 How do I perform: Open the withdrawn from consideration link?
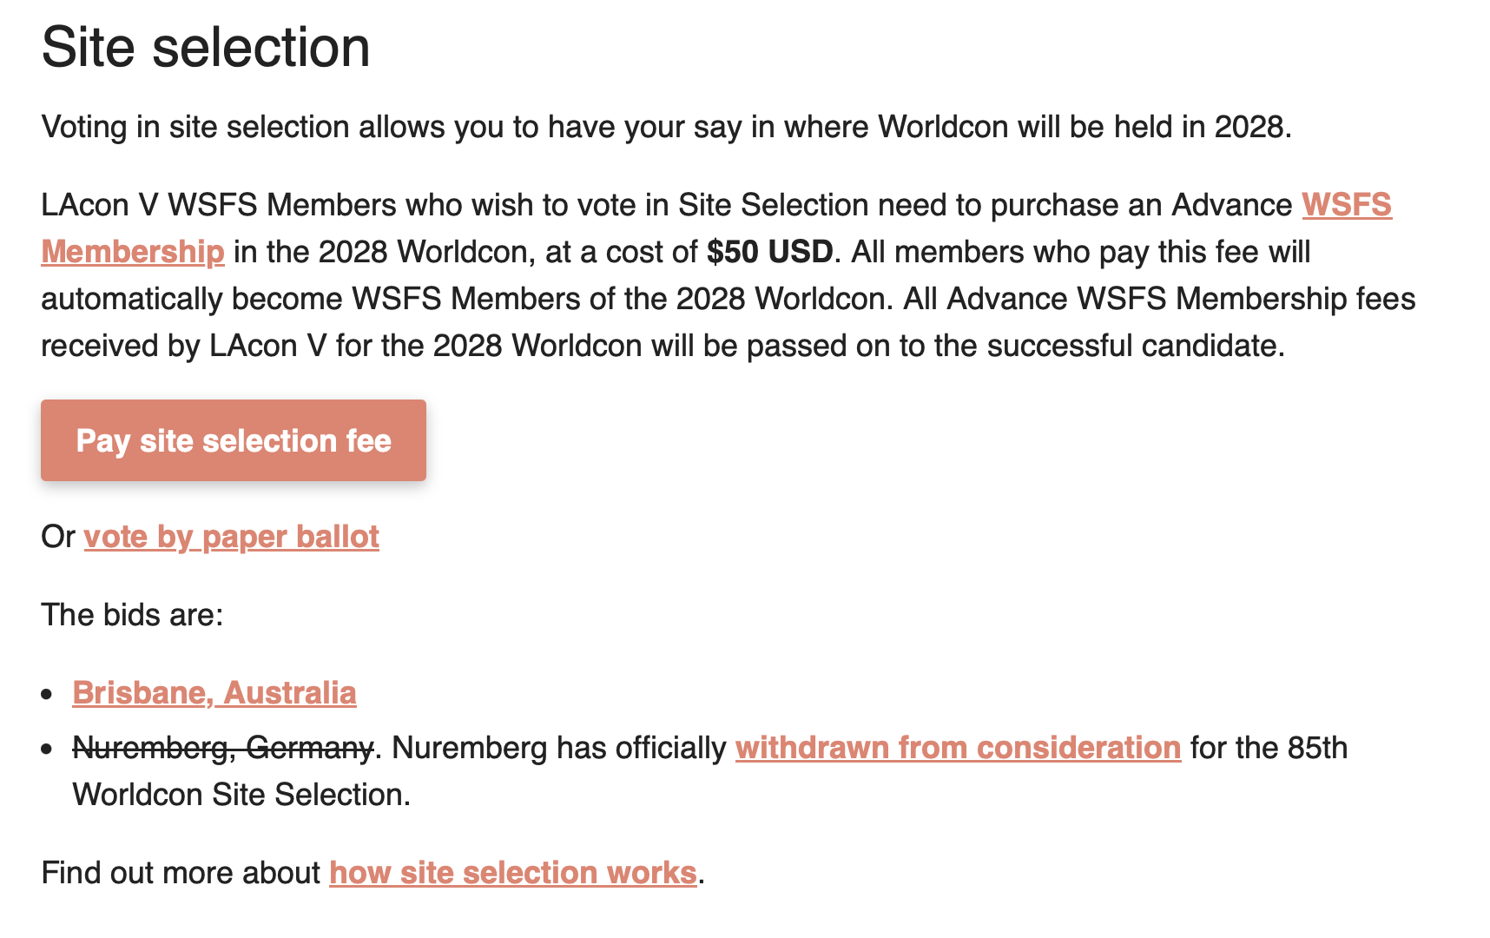pyautogui.click(x=959, y=748)
